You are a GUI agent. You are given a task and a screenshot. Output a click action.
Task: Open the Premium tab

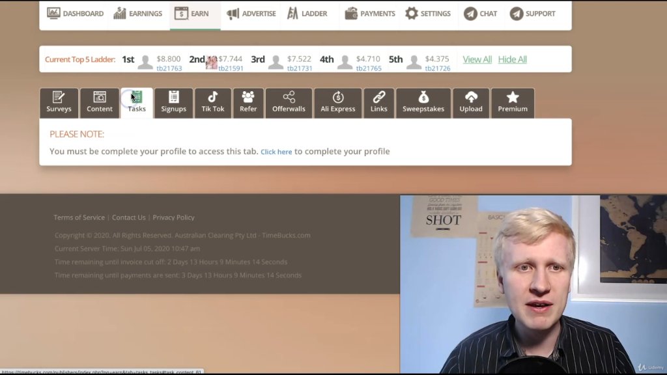pos(513,102)
